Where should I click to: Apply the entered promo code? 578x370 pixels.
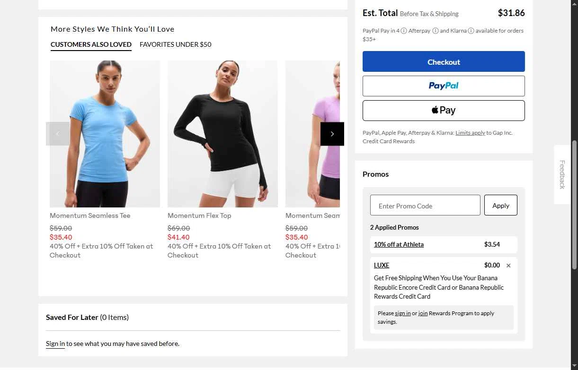501,206
